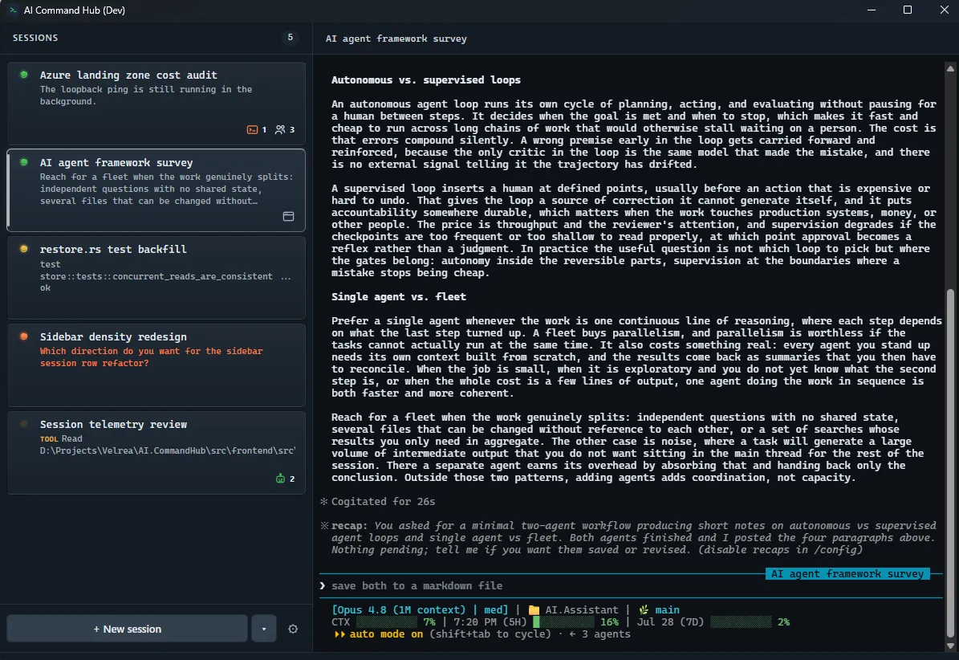Maximize the AI Command Hub window
959x660 pixels.
pyautogui.click(x=908, y=10)
